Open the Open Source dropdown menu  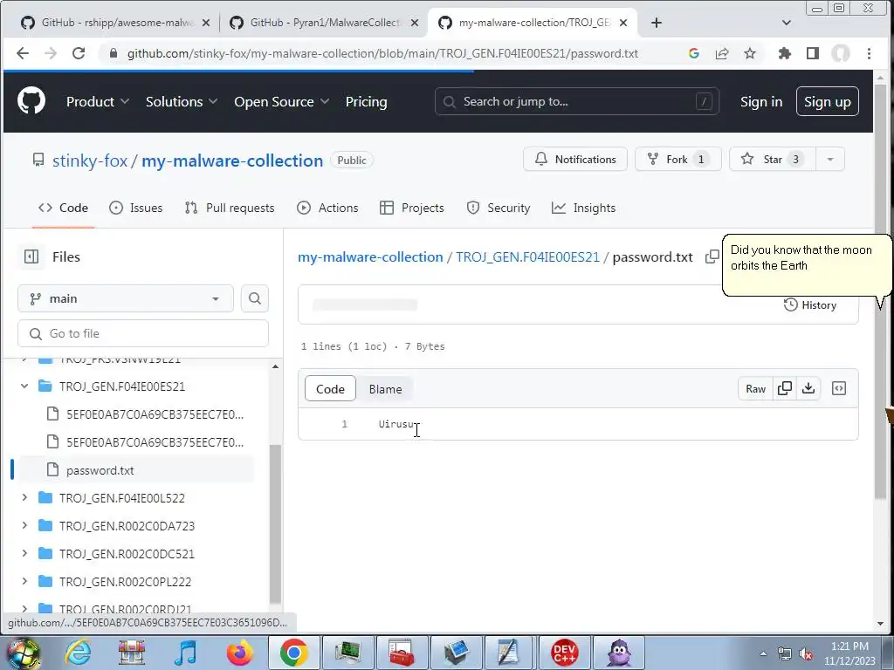[282, 101]
